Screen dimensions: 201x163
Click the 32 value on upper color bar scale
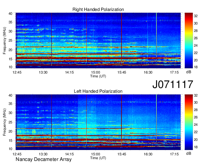(x=196, y=16)
